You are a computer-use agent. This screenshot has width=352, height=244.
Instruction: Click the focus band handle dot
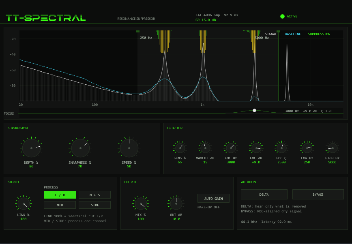tap(254, 110)
